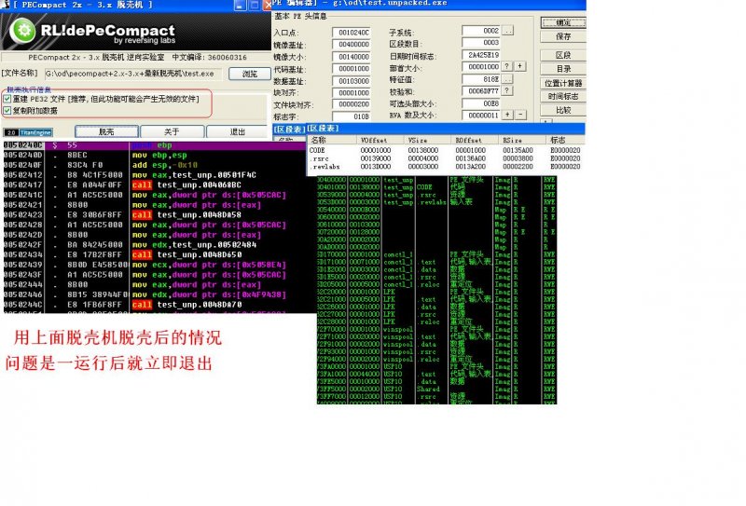Click the VOffset column header
Viewport: 746px width, 506px height.
(380, 140)
